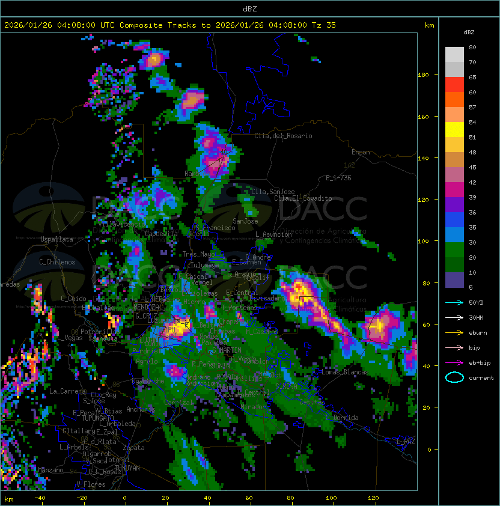Click the Villavicencio map label
Viewport: 500px width, 506px height.
[121, 224]
